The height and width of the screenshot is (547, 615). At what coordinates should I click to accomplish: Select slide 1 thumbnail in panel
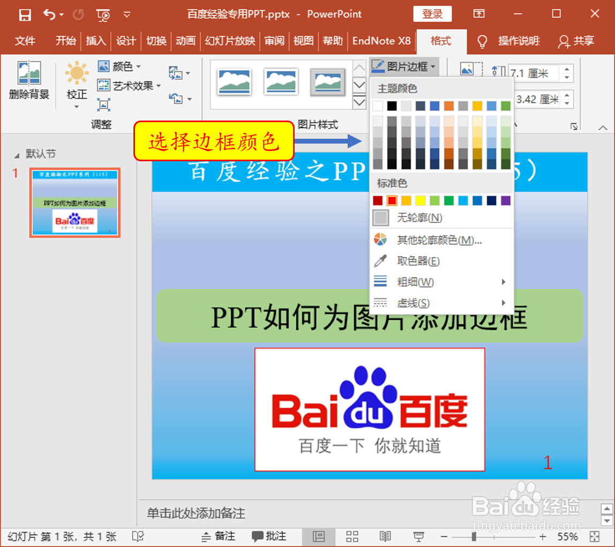[x=75, y=203]
